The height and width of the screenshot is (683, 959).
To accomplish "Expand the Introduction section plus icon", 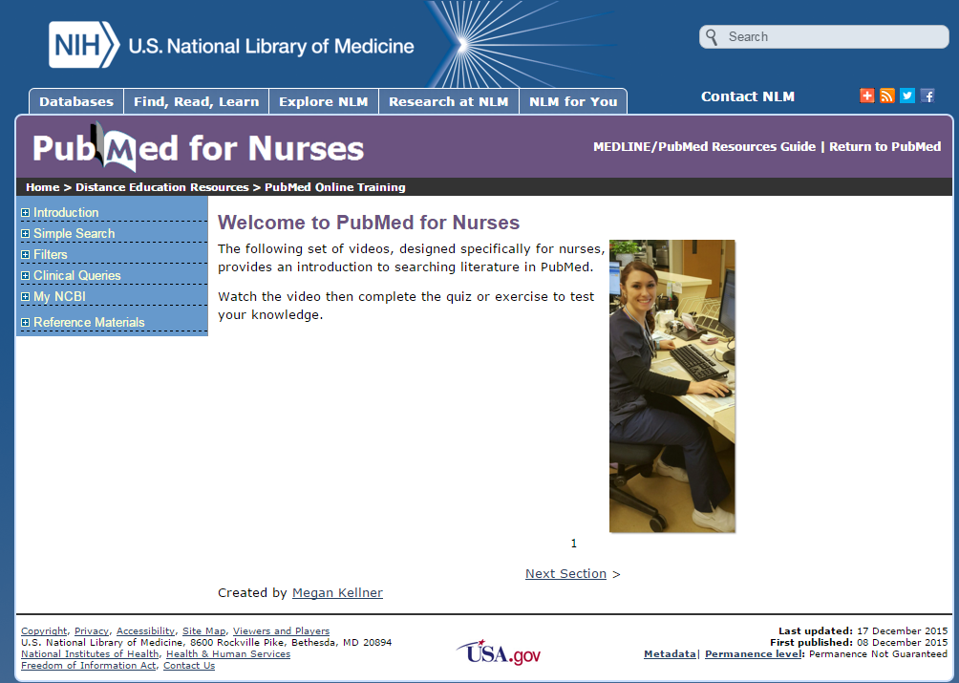I will pyautogui.click(x=25, y=213).
